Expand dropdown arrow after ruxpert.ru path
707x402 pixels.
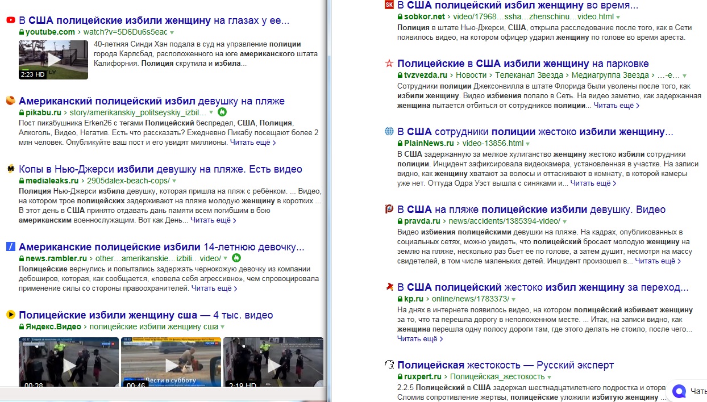coord(550,376)
